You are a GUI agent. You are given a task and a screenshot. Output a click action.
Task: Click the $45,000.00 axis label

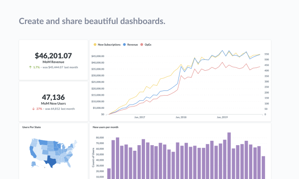pyautogui.click(x=98, y=56)
